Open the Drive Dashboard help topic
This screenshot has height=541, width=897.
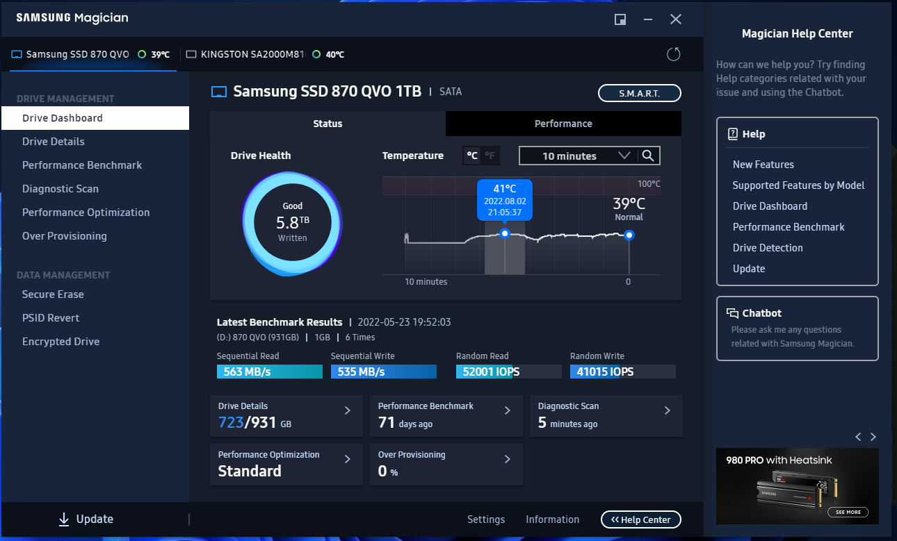[770, 206]
